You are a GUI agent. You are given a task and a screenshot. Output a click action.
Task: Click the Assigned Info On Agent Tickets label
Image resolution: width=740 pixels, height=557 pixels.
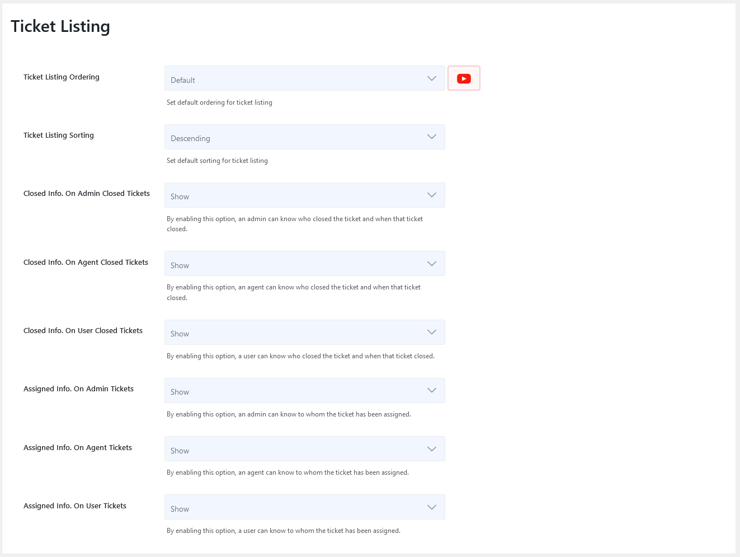point(78,448)
